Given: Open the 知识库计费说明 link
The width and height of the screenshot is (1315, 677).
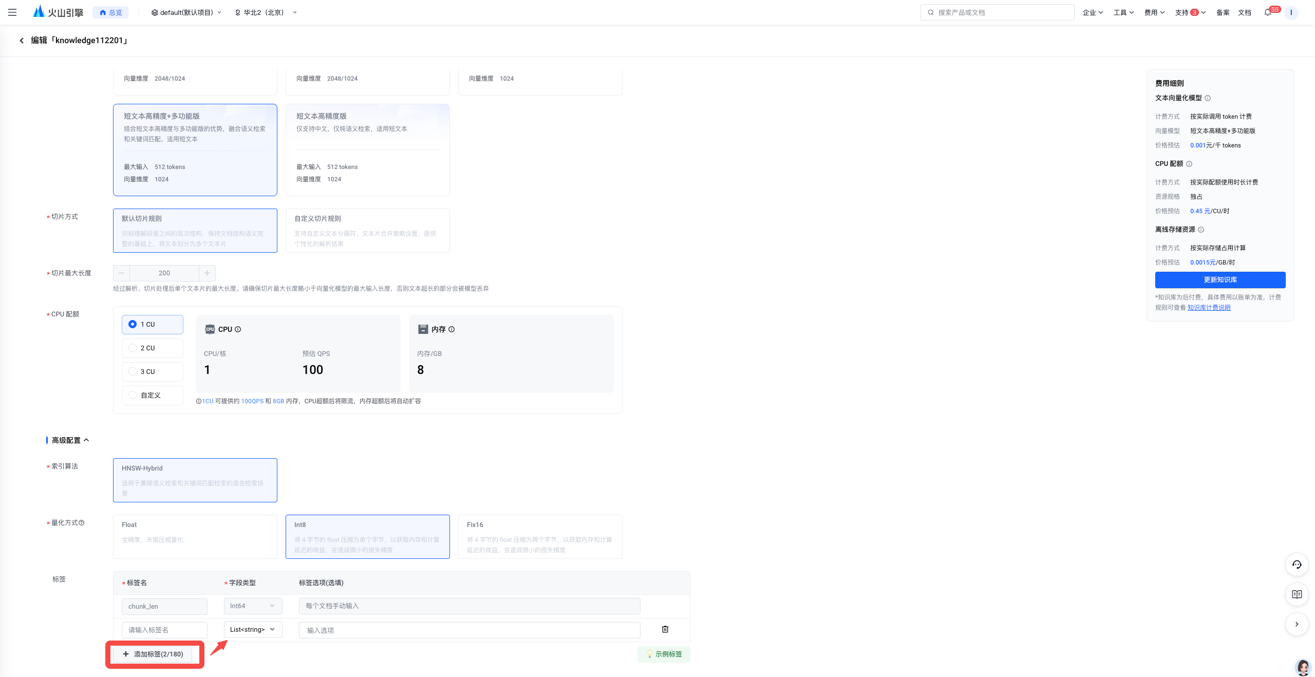Looking at the screenshot, I should click(x=1209, y=308).
